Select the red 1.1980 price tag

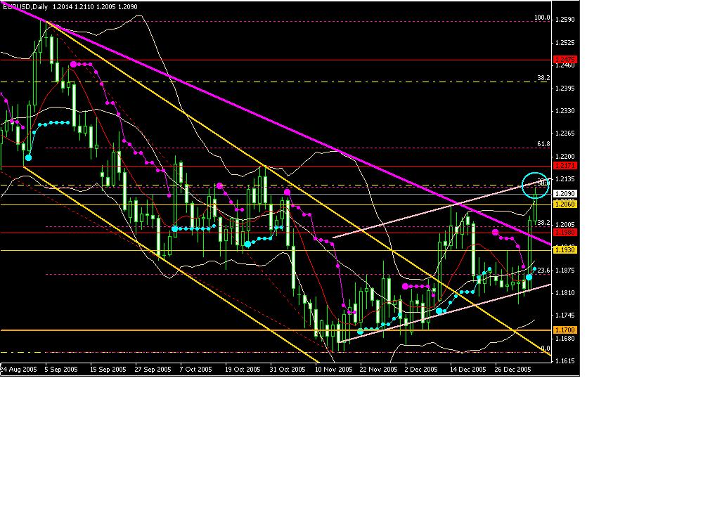(x=565, y=232)
